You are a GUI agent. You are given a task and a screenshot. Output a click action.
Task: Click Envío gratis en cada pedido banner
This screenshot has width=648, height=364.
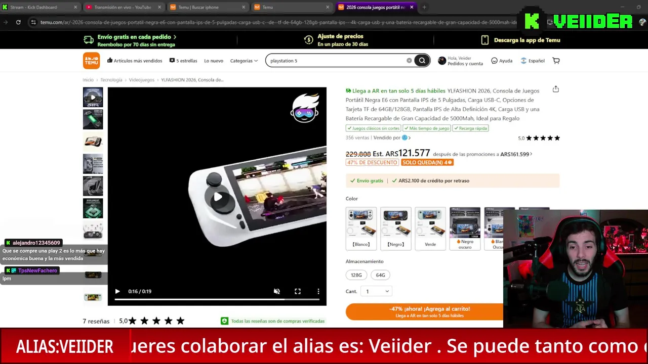(x=130, y=40)
